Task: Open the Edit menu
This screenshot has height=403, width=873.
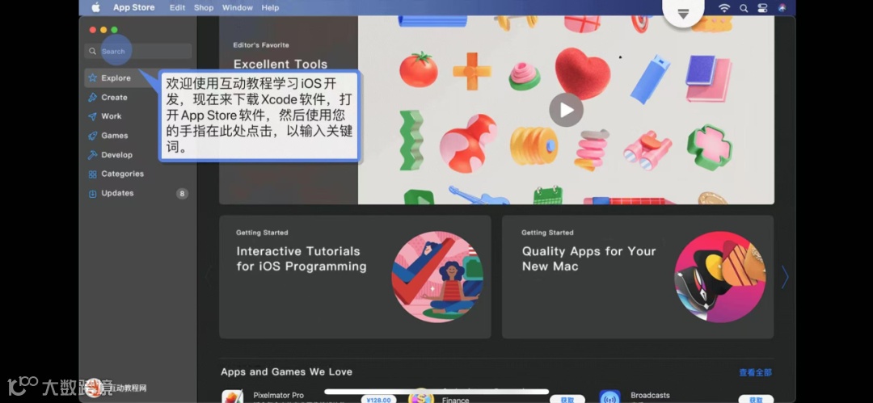Action: 178,8
